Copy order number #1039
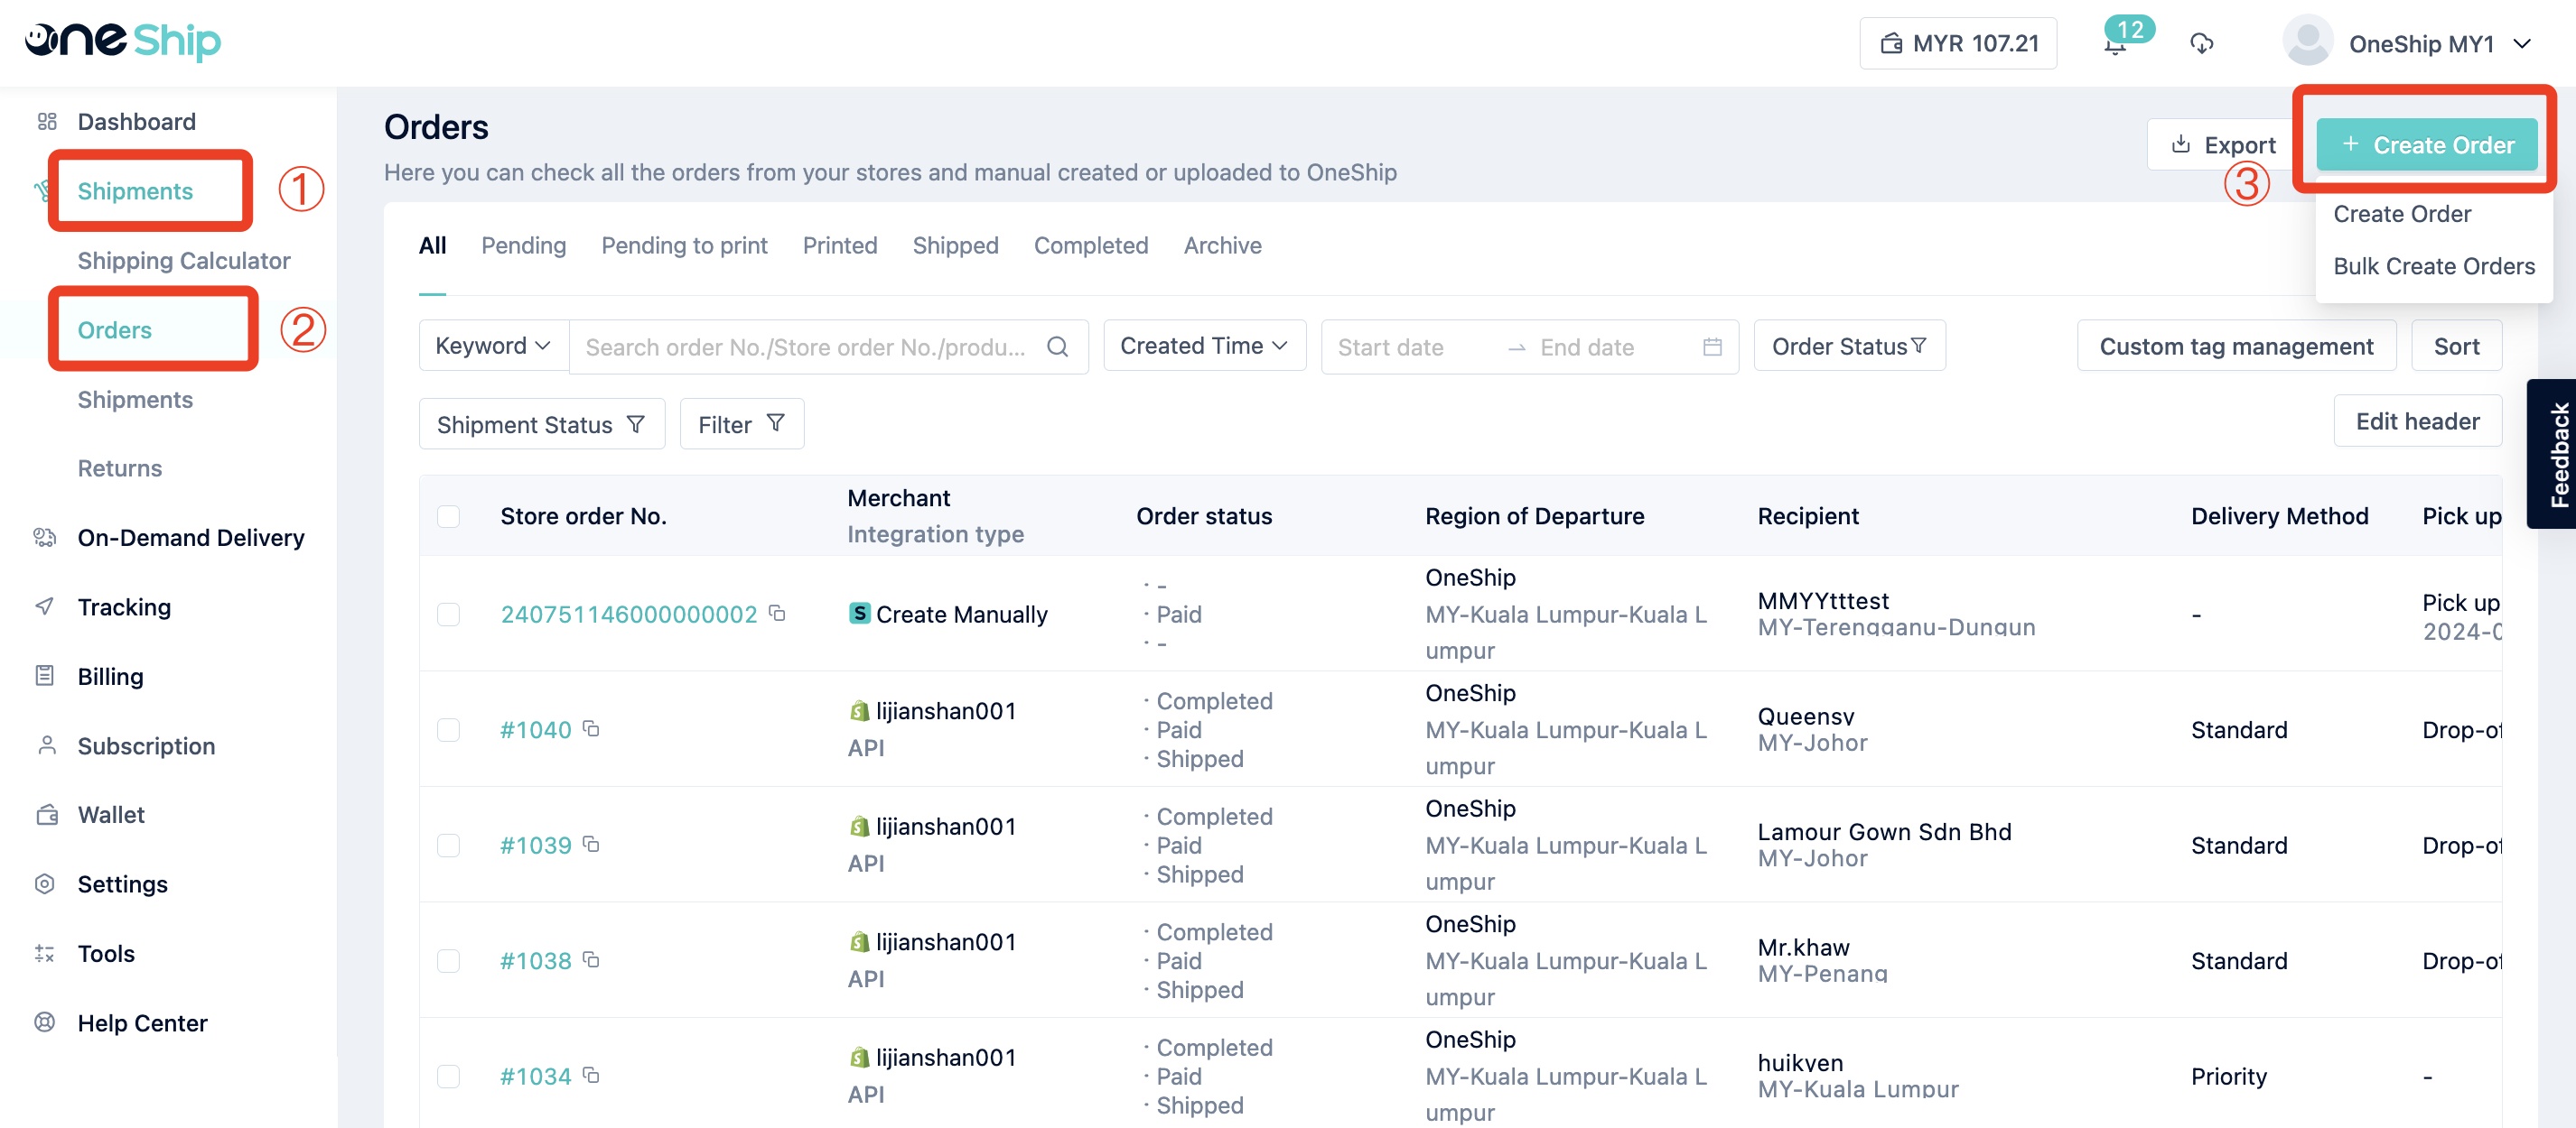Image resolution: width=2576 pixels, height=1128 pixels. coord(591,845)
